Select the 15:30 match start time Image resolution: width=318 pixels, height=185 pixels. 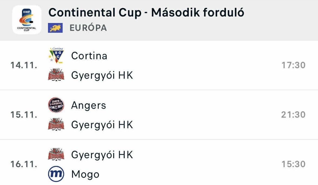coord(293,164)
